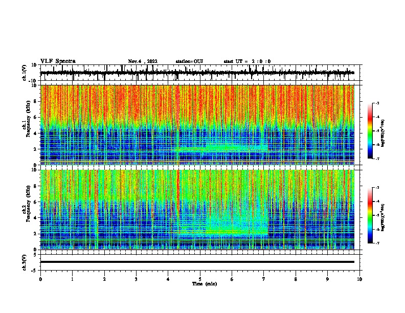The height and width of the screenshot is (313, 405).
Task: Click the "station=OUI" label
Action: (189, 61)
